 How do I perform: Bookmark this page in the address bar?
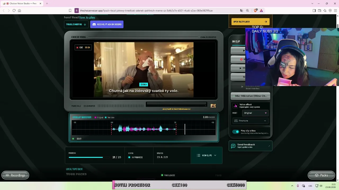click(70, 11)
